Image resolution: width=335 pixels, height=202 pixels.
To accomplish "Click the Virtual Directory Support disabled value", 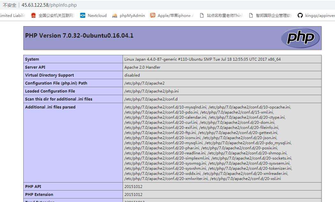I will click(132, 75).
